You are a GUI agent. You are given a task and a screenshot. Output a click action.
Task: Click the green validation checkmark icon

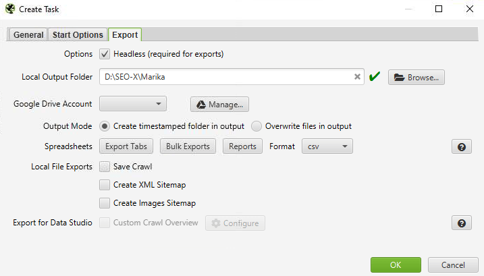coord(375,77)
